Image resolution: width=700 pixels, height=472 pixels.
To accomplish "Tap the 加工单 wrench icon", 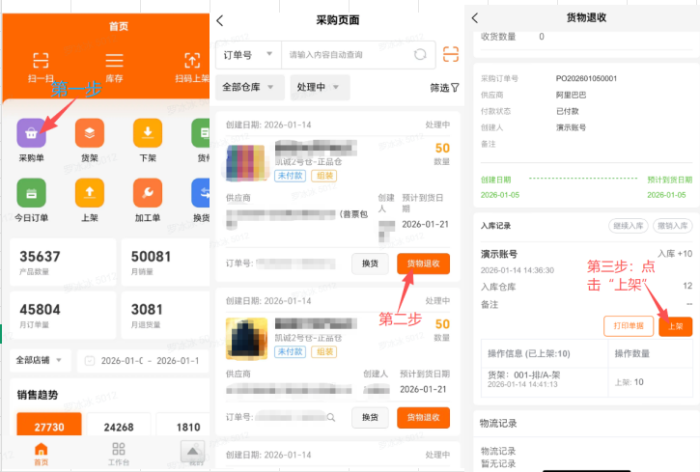I will point(147,194).
